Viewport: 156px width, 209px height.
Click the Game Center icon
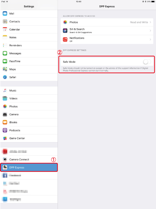(x=5, y=138)
